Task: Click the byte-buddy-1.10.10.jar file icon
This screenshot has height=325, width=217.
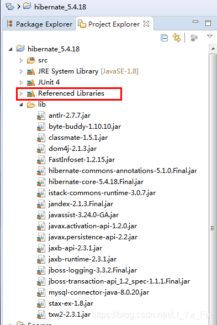Action: click(x=41, y=127)
